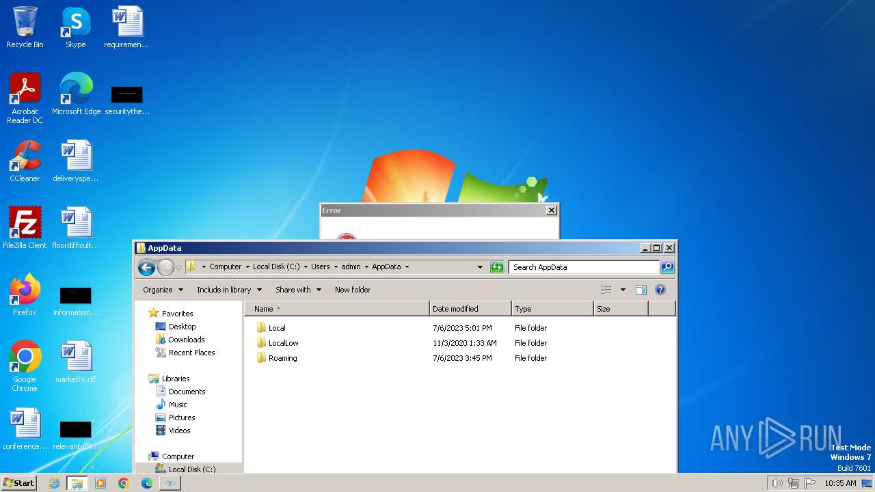Select the information... desktop file
The width and height of the screenshot is (875, 492).
[75, 301]
